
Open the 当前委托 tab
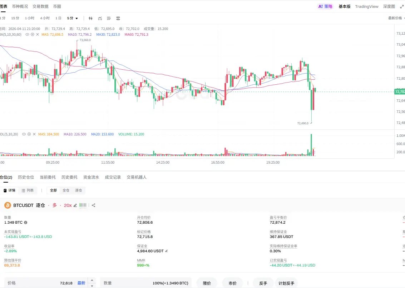point(48,177)
